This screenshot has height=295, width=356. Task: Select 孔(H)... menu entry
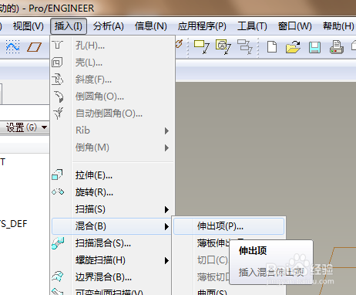coord(113,46)
